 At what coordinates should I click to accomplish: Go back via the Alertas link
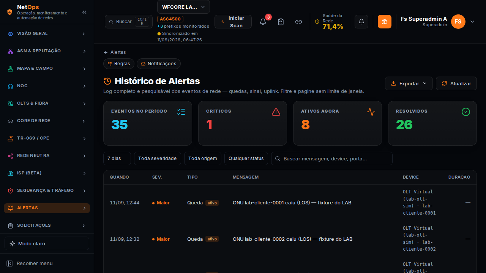coord(115,52)
